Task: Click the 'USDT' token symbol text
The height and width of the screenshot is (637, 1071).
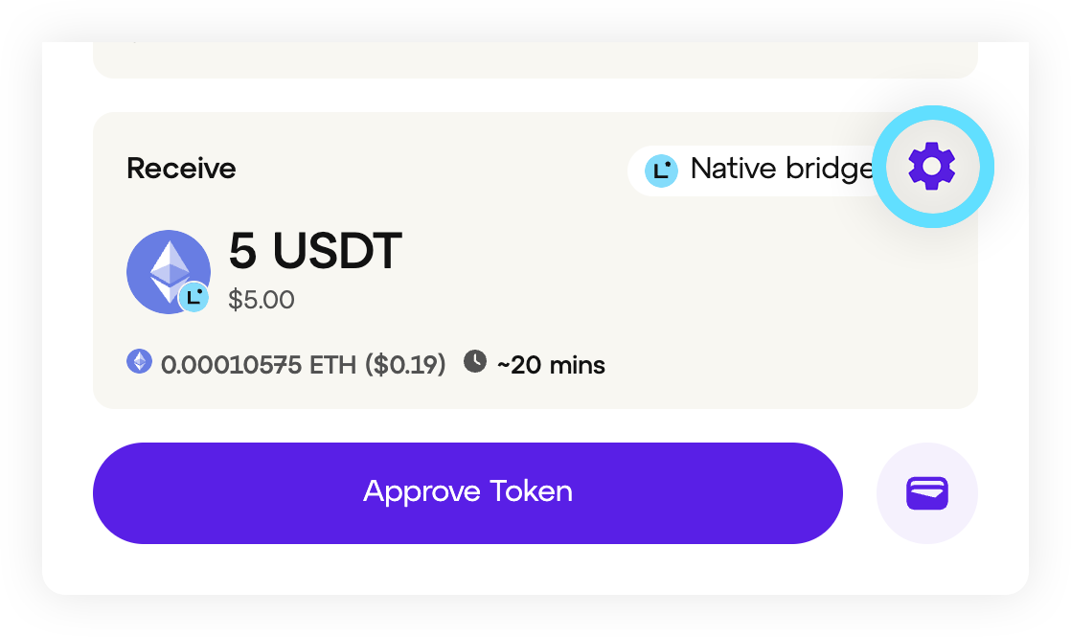Action: pos(337,252)
